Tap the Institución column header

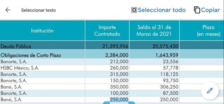[42, 31]
